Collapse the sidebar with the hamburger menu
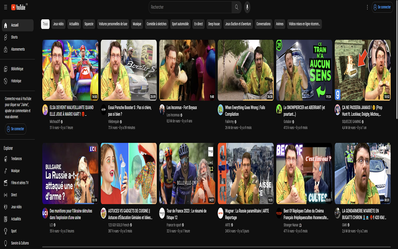398x249 pixels. (x=5, y=7)
